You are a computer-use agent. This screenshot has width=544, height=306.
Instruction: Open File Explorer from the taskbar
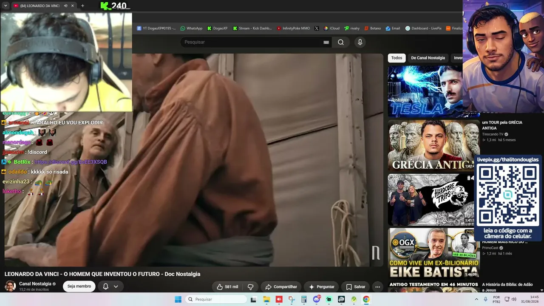pyautogui.click(x=266, y=299)
